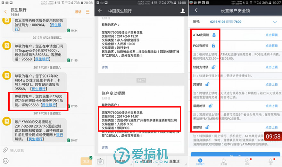
Task: Open the emoji smiley picker
Action: pos(6,161)
